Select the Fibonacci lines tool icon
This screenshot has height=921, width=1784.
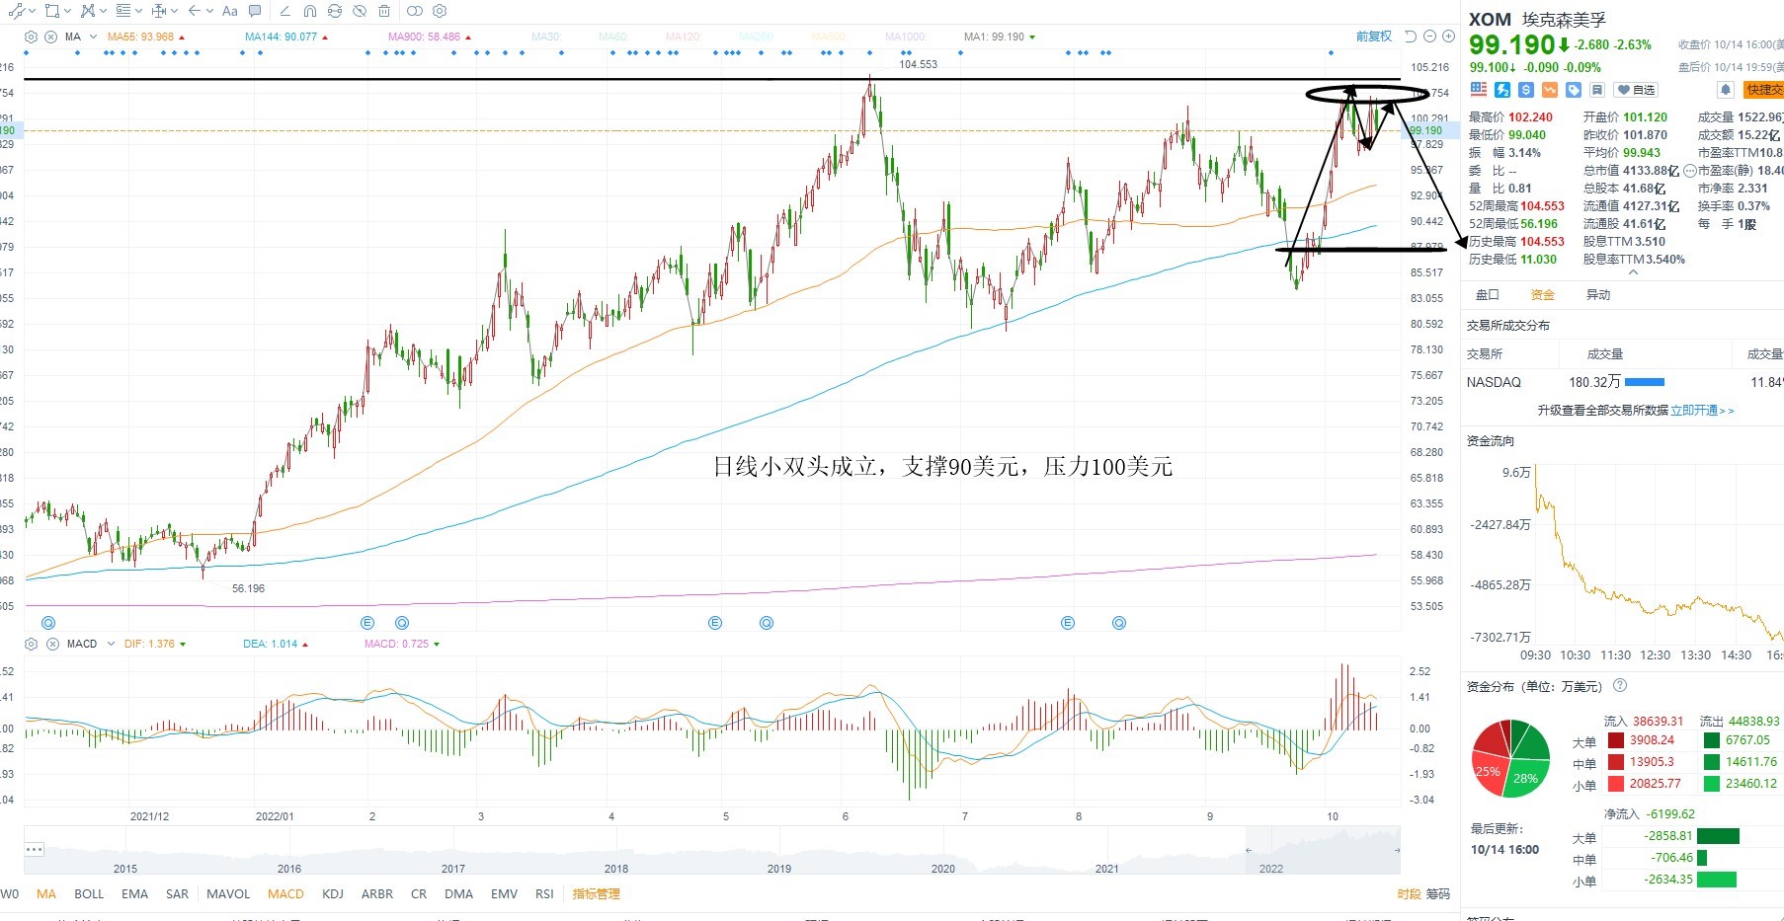click(x=123, y=11)
